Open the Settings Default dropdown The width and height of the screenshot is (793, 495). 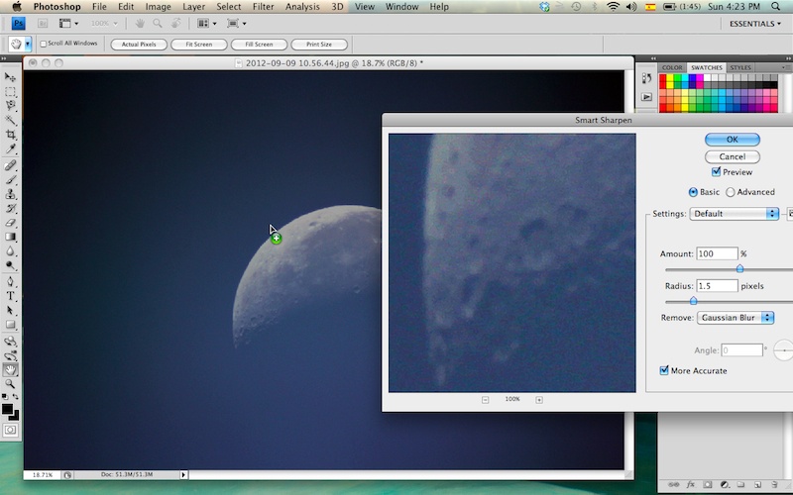click(x=736, y=214)
